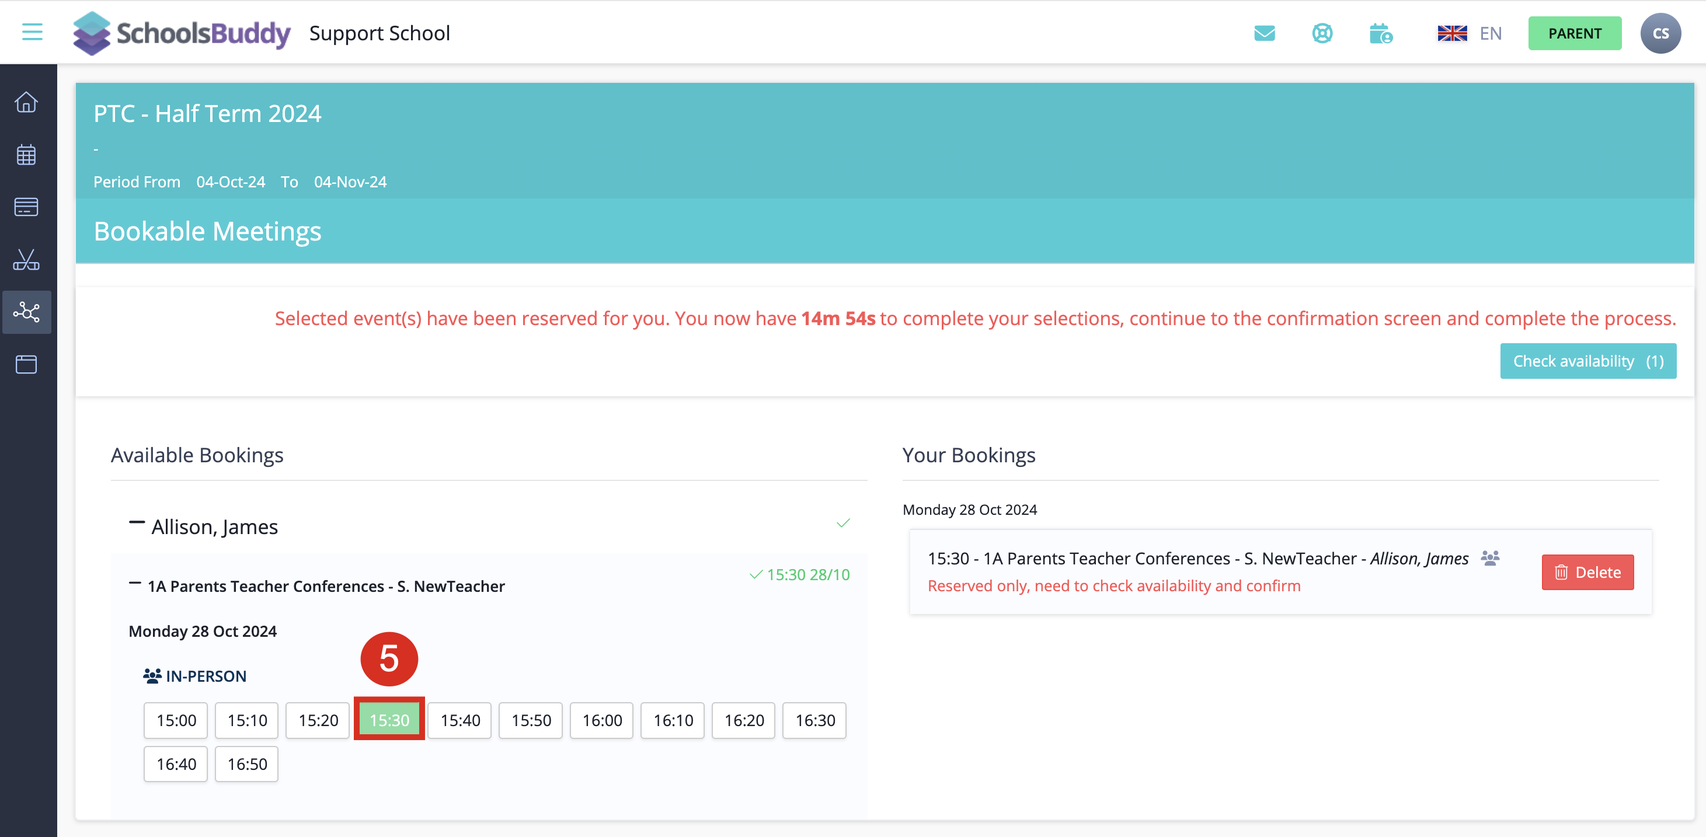Collapse the Allison, James section
Screen dimensions: 1706x837
(x=137, y=523)
